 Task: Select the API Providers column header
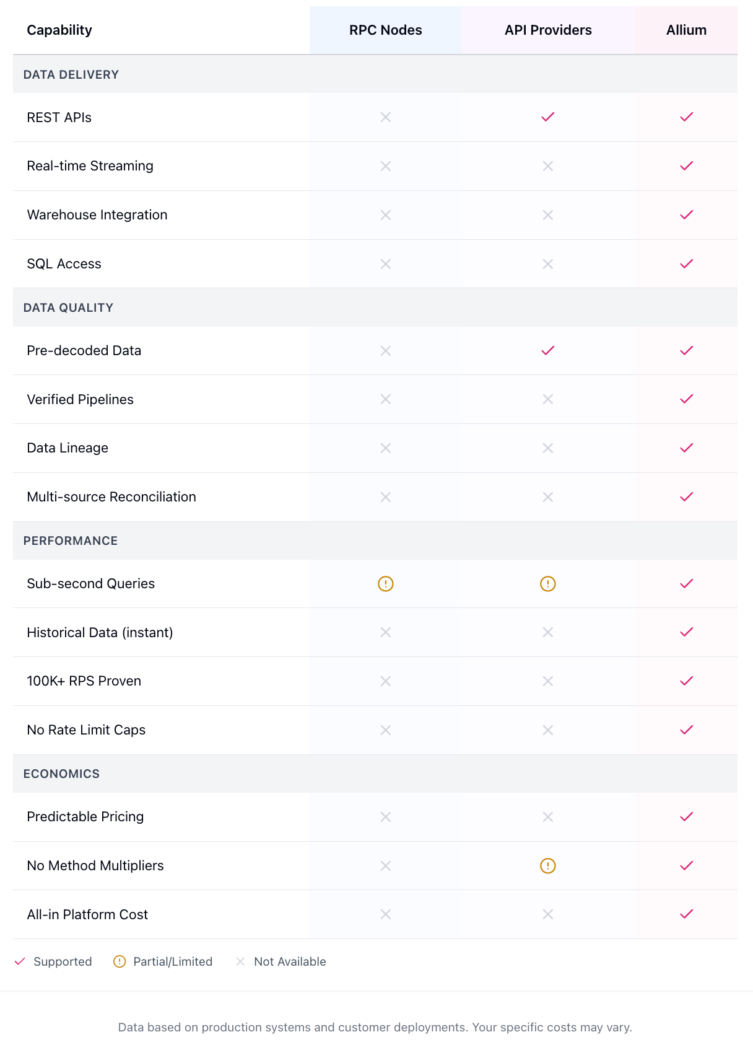tap(547, 30)
